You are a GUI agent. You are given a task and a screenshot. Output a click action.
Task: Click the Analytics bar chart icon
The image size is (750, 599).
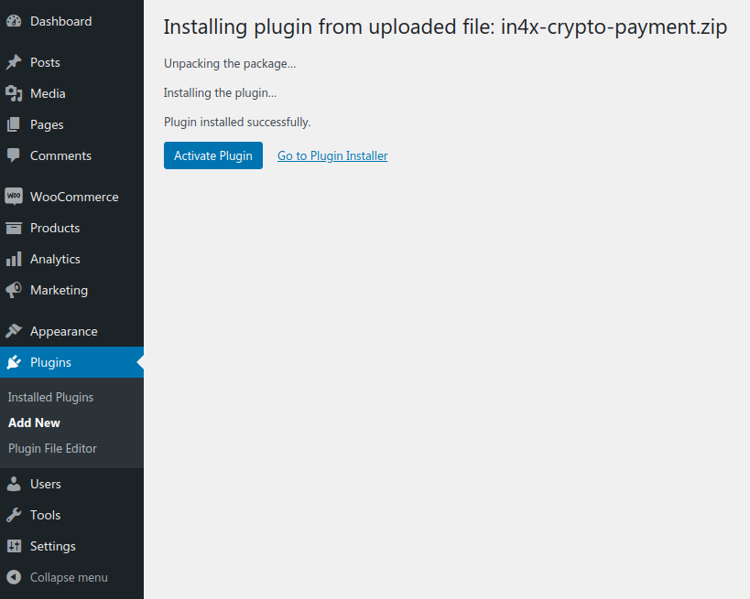(x=14, y=259)
